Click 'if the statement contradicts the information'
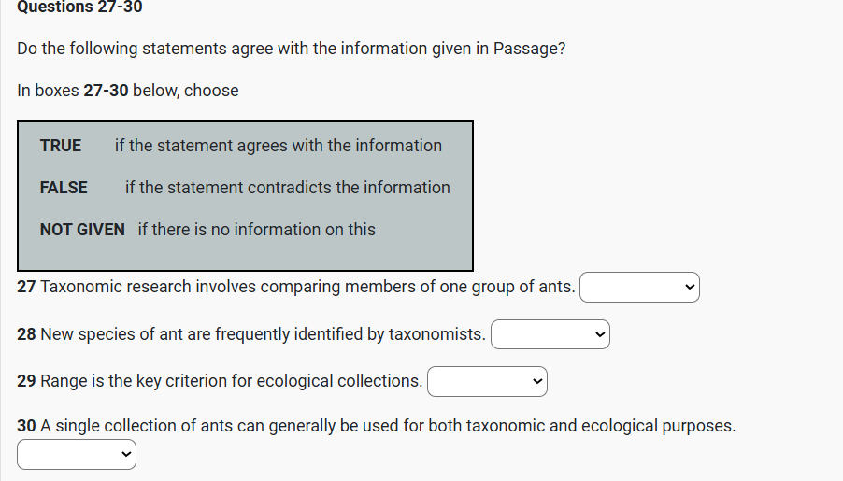843x481 pixels. 288,188
